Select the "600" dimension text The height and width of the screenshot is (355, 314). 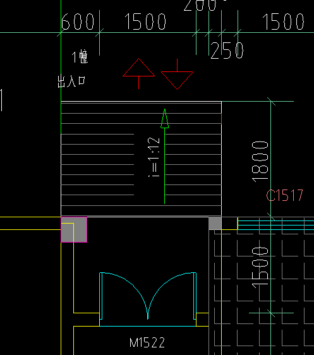tap(78, 21)
